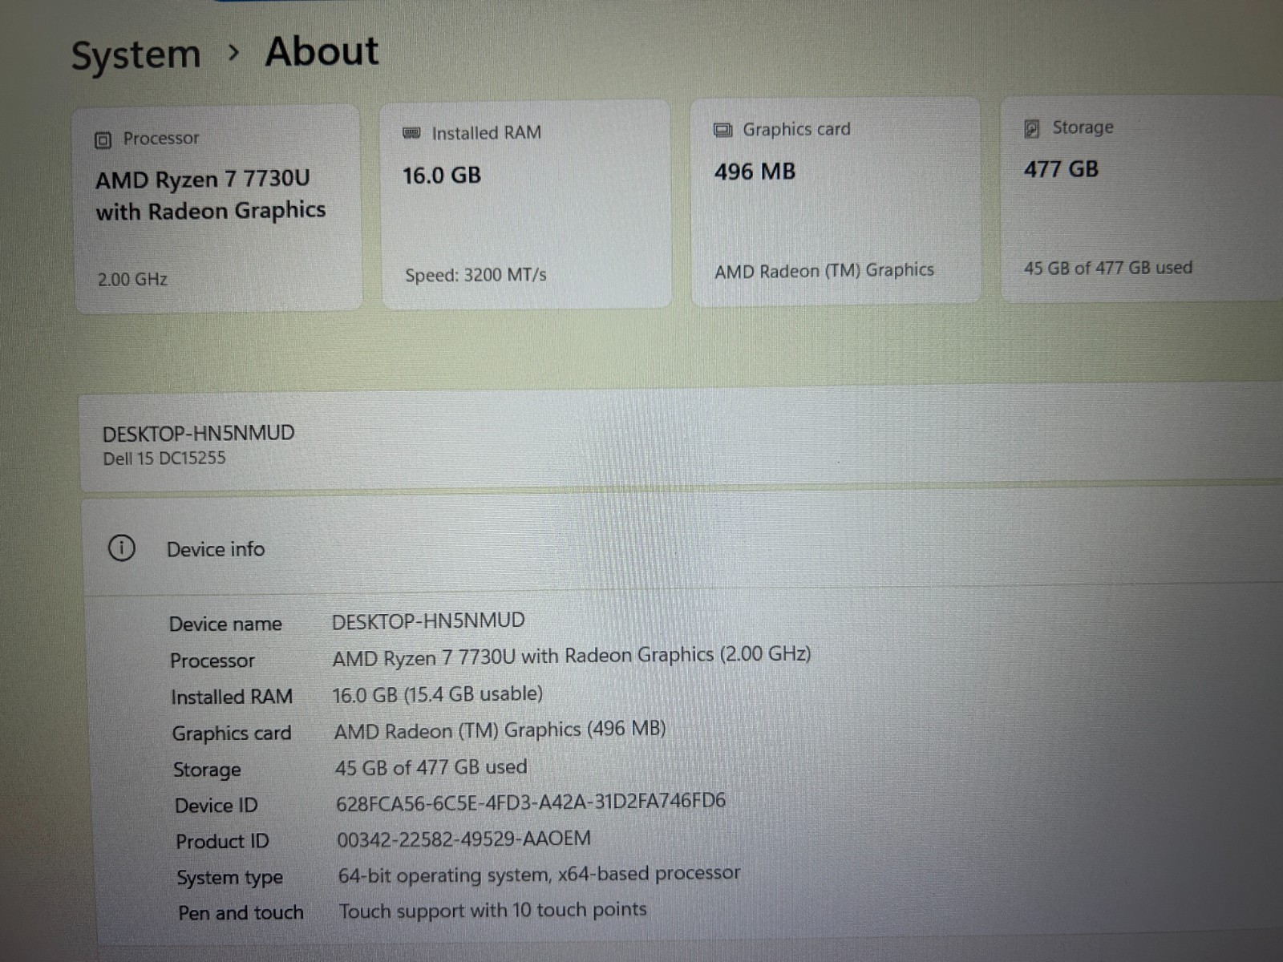The image size is (1283, 962).
Task: Click the Pen and touch label
Action: [241, 913]
